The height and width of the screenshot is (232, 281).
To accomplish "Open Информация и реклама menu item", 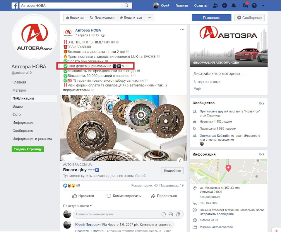I will pyautogui.click(x=32, y=139).
